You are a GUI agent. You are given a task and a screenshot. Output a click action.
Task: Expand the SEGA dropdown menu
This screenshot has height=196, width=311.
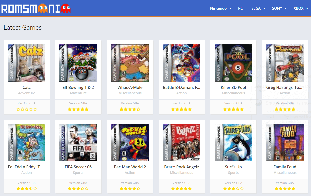pyautogui.click(x=258, y=8)
